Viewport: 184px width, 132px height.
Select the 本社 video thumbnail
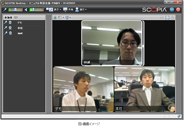[x=145, y=89]
